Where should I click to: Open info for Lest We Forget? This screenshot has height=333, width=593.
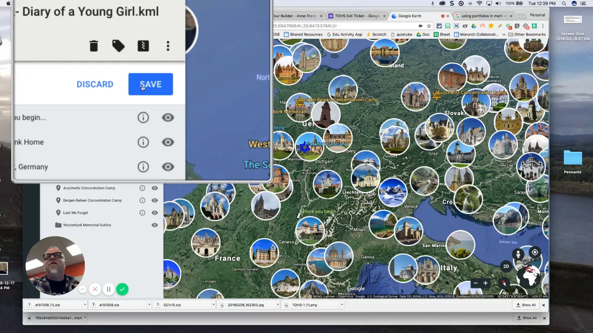(x=142, y=213)
